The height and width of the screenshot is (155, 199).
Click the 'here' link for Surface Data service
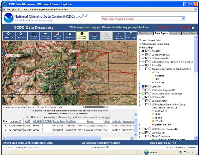tap(105, 111)
